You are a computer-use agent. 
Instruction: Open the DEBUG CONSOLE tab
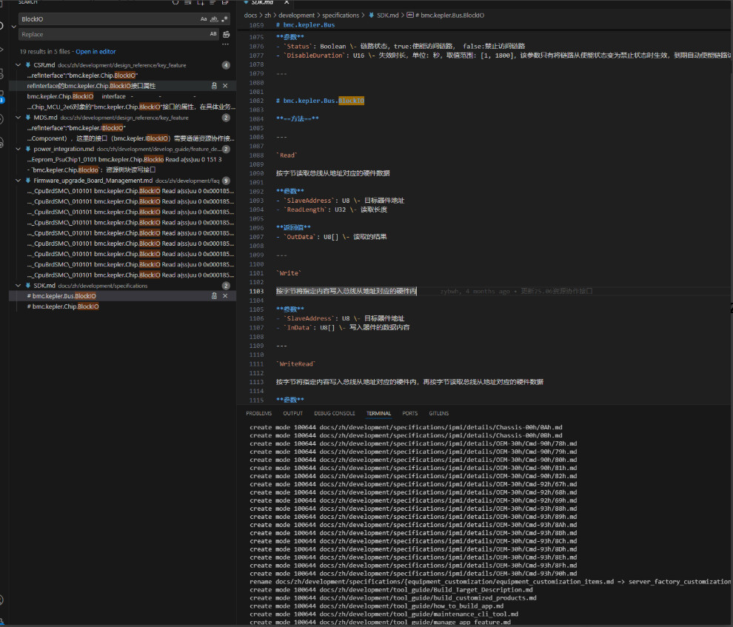334,413
